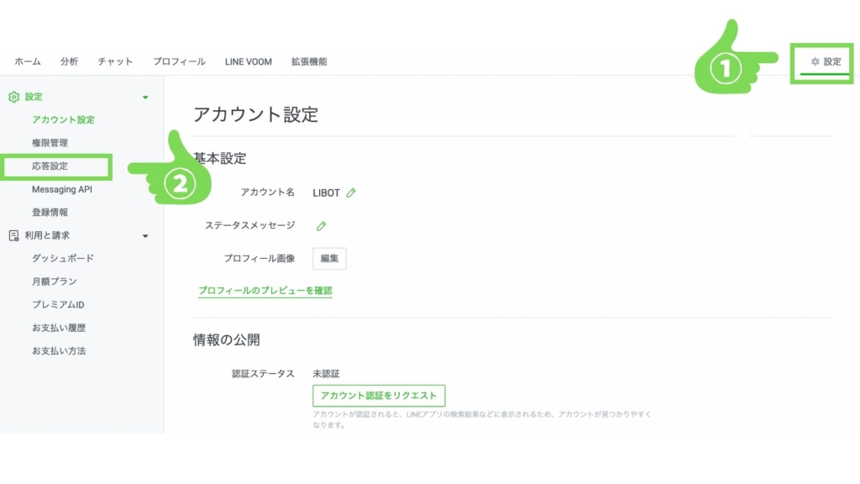Select 権限管理 in the sidebar
860x484 pixels.
point(50,144)
